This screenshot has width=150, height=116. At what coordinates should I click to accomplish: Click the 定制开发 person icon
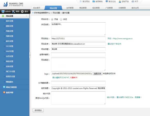point(120,2)
